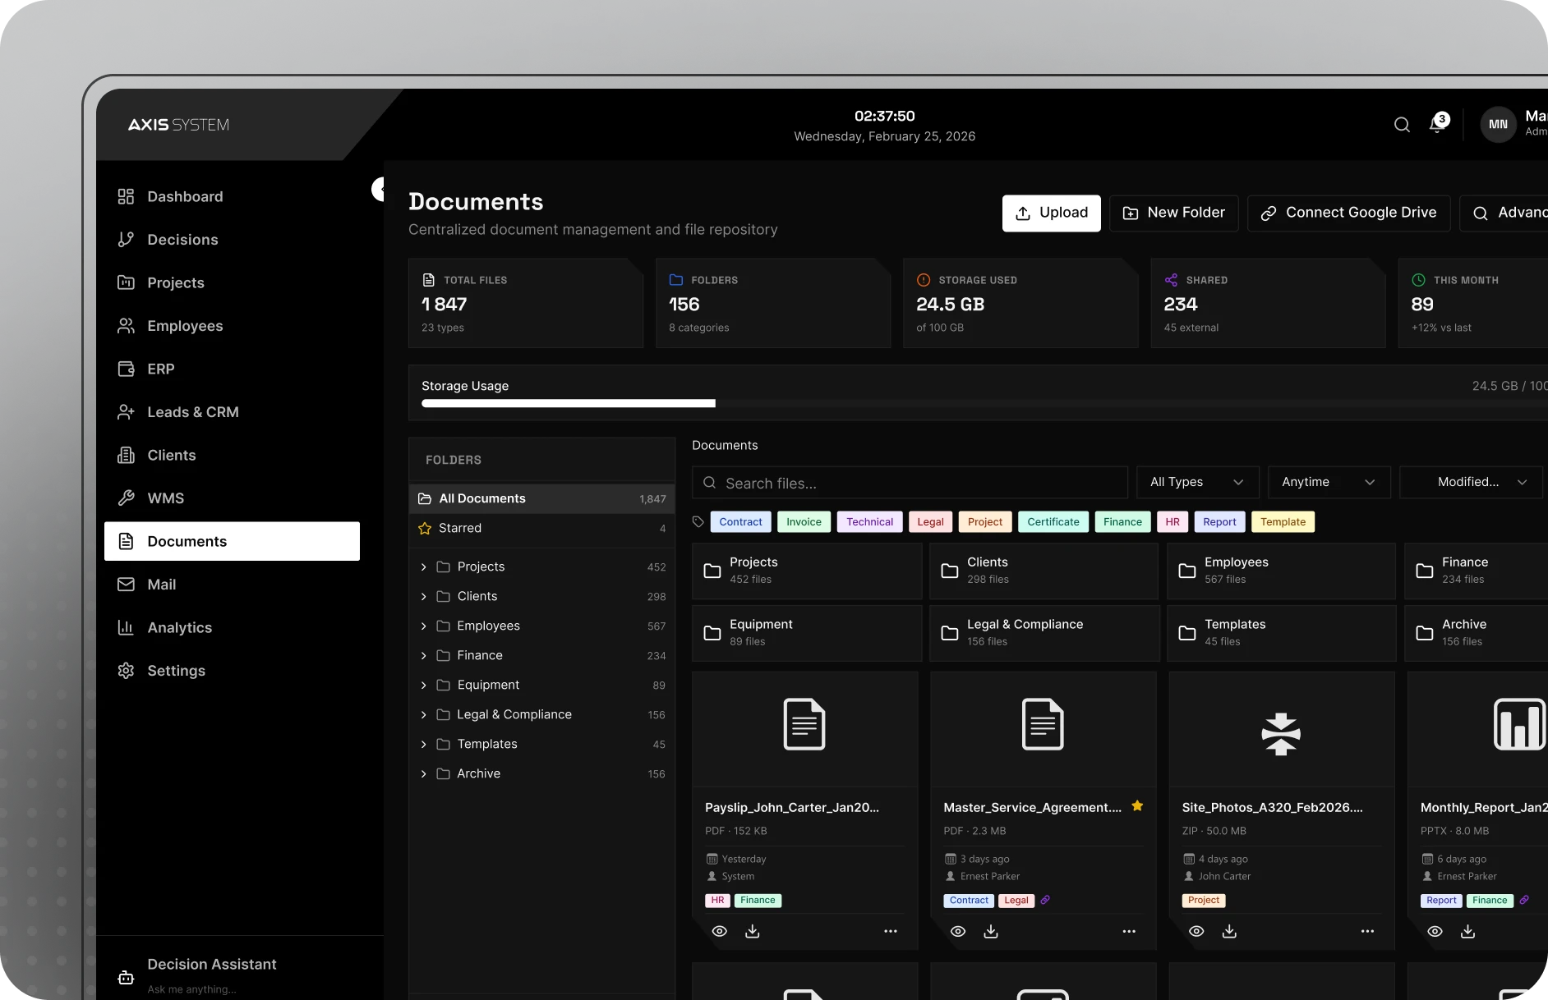Click the Storage Usage progress bar

(x=978, y=404)
